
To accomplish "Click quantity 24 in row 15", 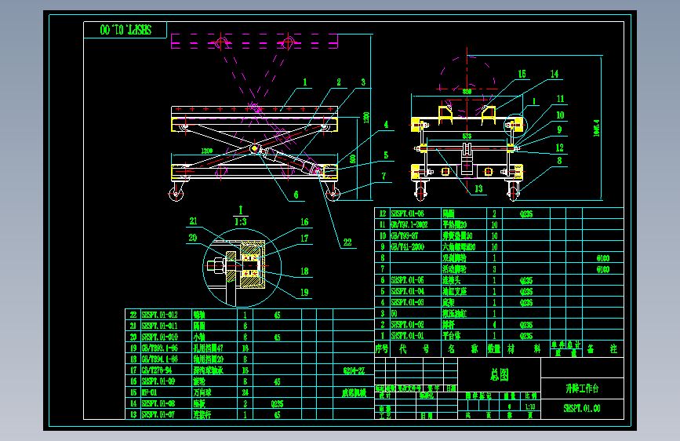I will click(245, 392).
